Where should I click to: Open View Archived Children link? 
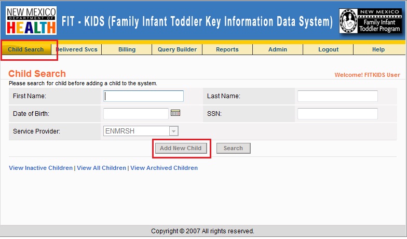pos(164,168)
